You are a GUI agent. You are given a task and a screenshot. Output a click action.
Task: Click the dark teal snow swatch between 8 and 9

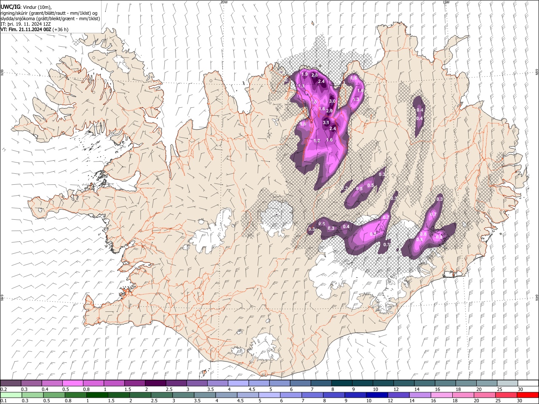point(341,383)
